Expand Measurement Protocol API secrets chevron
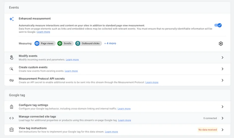The width and height of the screenshot is (234, 138). [x=222, y=80]
